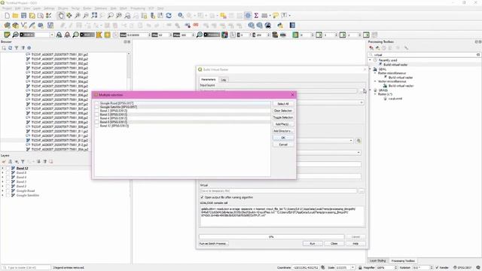Click the Sigma statistical summary icon
The width and height of the screenshot is (482, 271).
click(x=256, y=15)
